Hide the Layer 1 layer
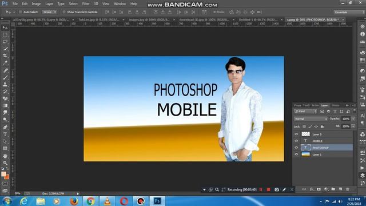Image resolution: width=366 pixels, height=206 pixels. click(296, 154)
